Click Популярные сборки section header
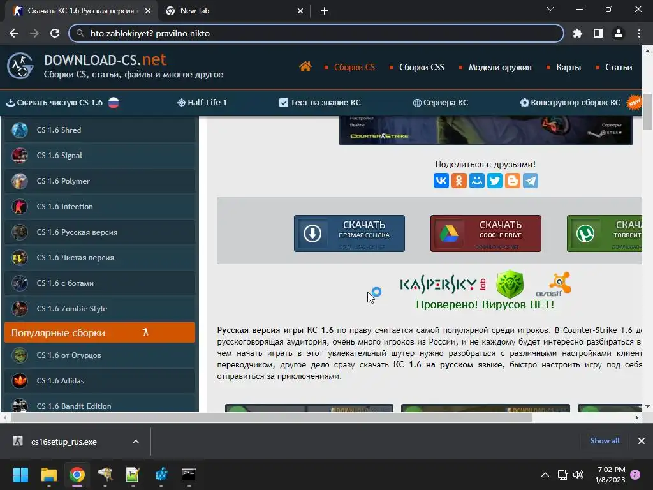Screen dimensions: 653x490 pyautogui.click(x=99, y=332)
